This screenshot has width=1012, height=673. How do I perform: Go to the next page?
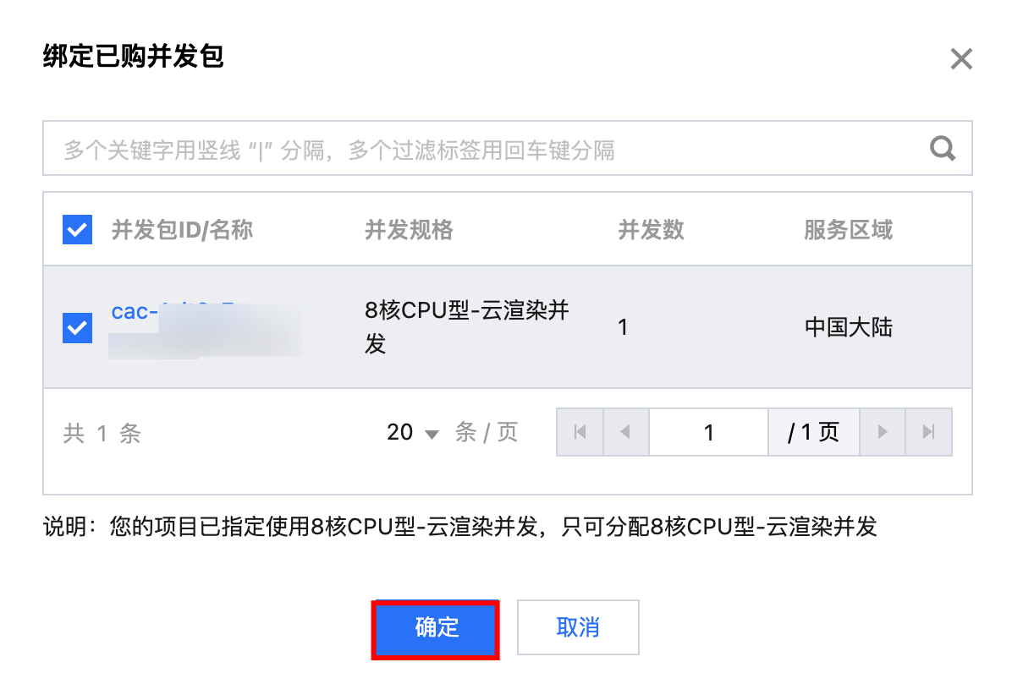883,432
